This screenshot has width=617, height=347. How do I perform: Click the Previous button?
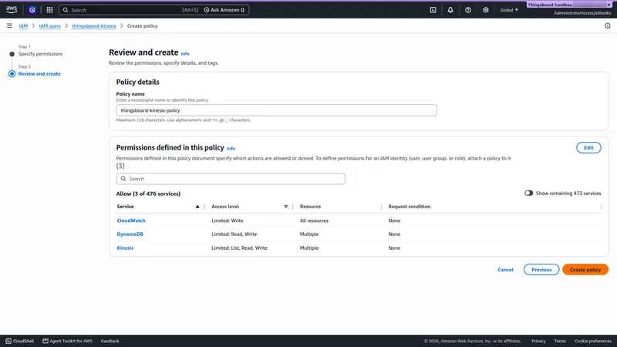(x=541, y=269)
